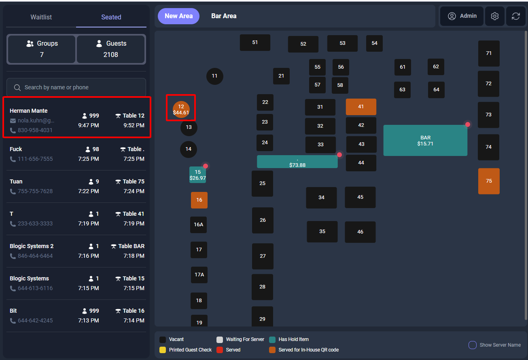Click the refresh icon in top right
Screen dimensions: 528x360
click(x=515, y=16)
